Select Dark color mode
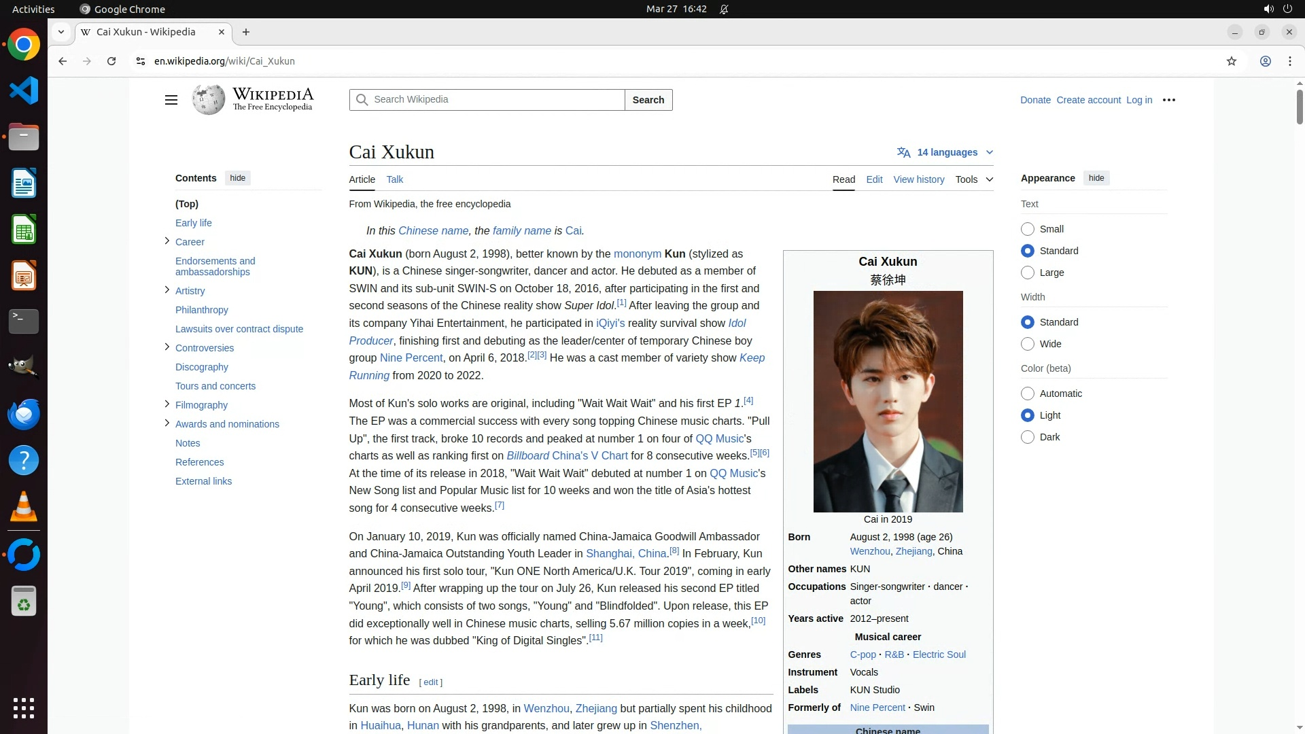 1028,437
